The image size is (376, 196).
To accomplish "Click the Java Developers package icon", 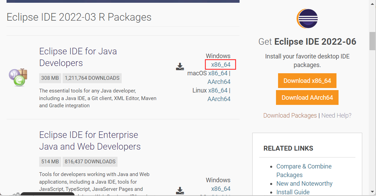I will tap(18, 77).
